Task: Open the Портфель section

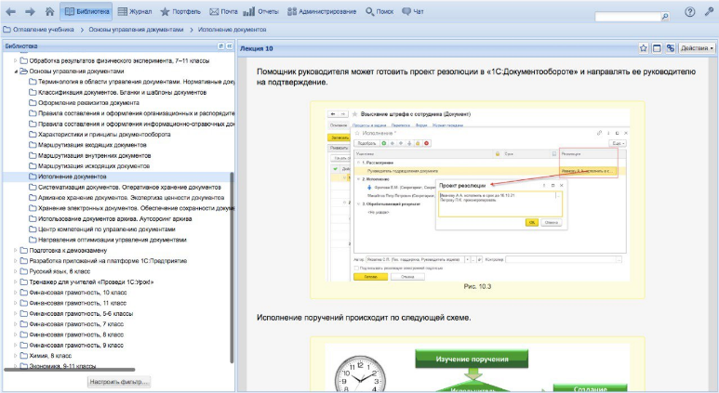Action: [x=180, y=11]
